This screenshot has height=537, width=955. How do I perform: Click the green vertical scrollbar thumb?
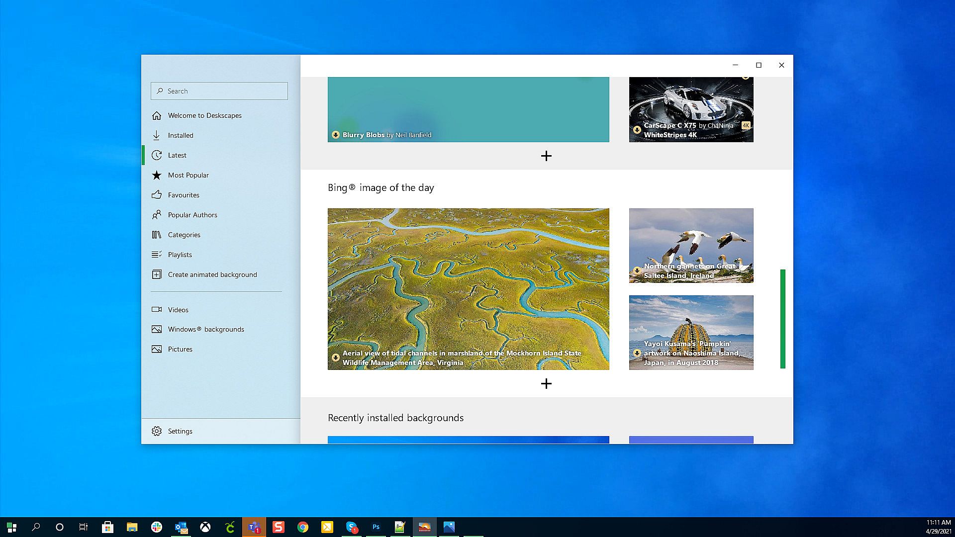point(782,318)
